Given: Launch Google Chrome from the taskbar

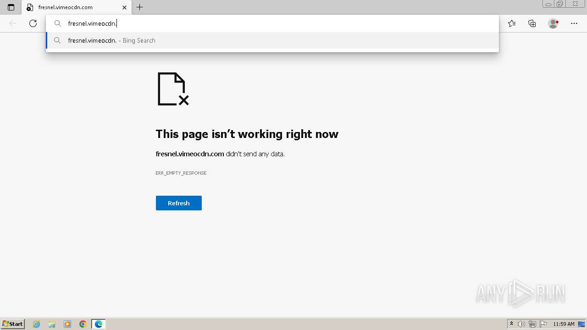Looking at the screenshot, I should point(83,324).
